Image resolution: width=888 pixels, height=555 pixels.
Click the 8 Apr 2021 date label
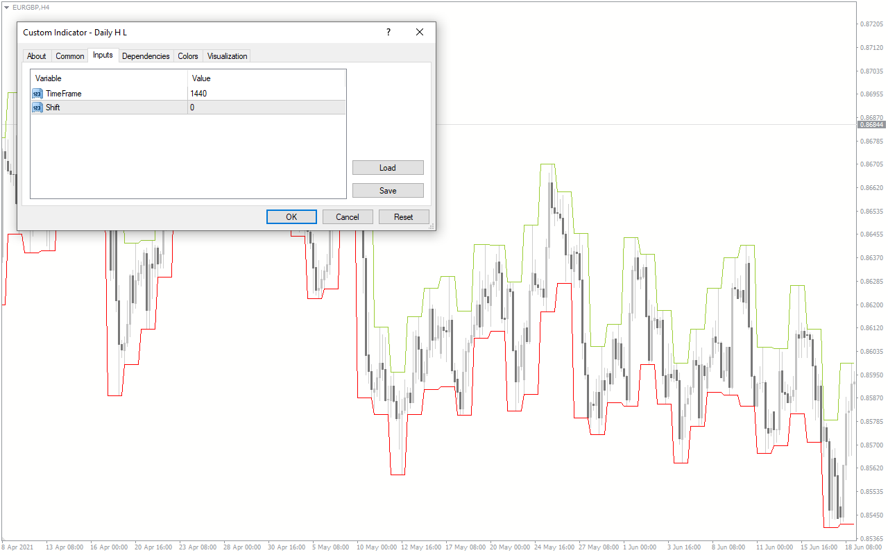(x=17, y=547)
